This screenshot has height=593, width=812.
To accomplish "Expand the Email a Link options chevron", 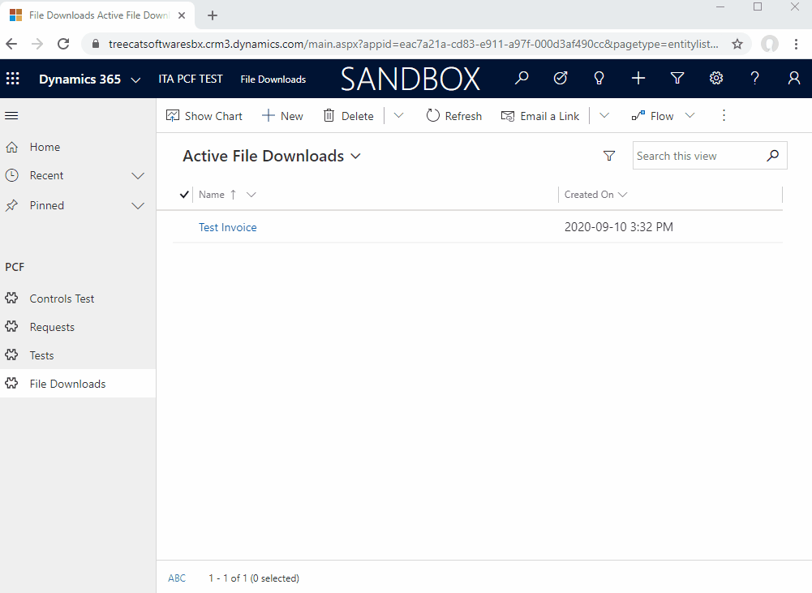I will click(x=604, y=115).
